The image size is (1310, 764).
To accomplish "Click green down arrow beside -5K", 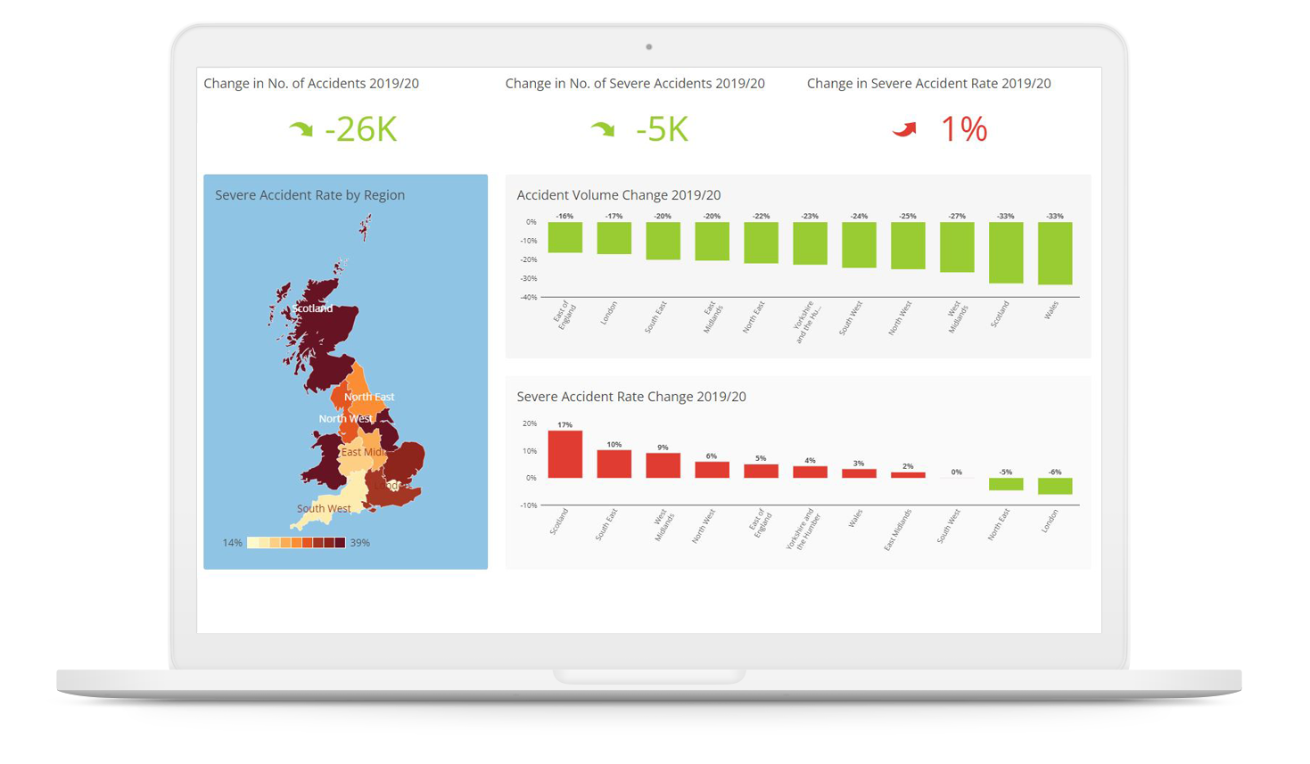I will [603, 129].
